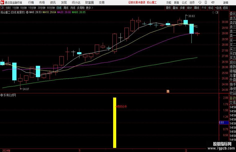The width and height of the screenshot is (236, 152).
Task: Click the 30.63 high price label
Action: click(192, 16)
